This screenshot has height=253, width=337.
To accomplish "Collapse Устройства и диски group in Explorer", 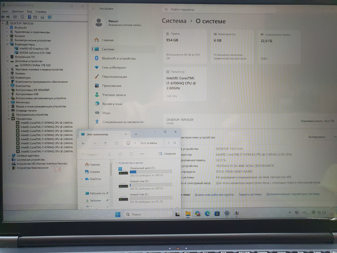I will (x=116, y=163).
